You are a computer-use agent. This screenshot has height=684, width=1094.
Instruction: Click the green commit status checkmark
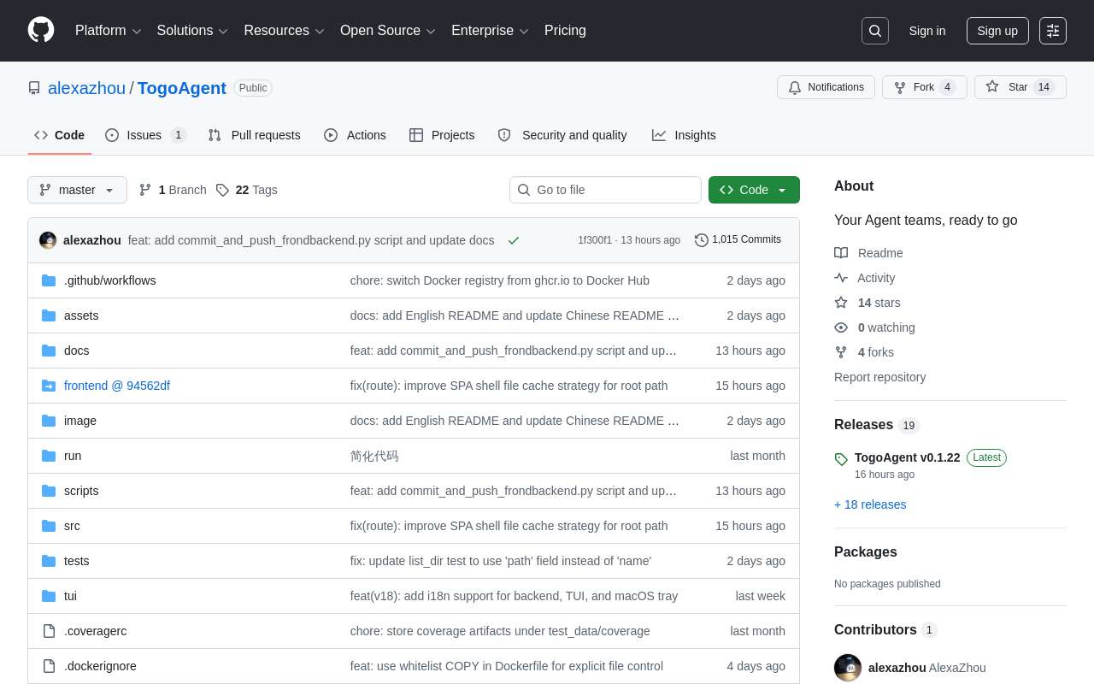click(513, 240)
